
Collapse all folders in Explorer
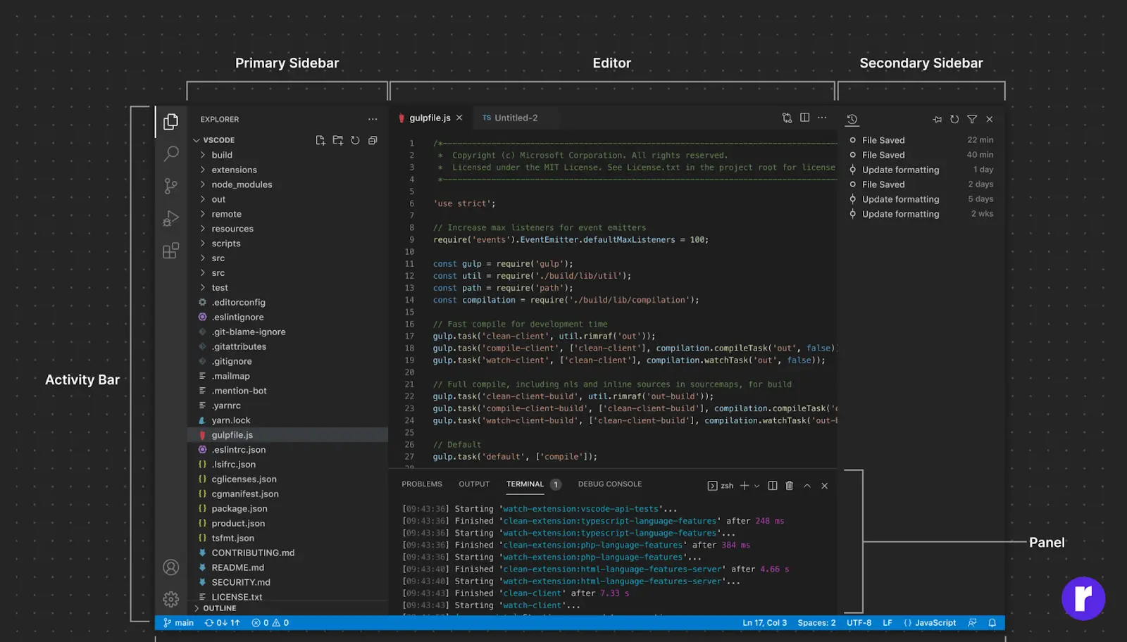pos(373,140)
